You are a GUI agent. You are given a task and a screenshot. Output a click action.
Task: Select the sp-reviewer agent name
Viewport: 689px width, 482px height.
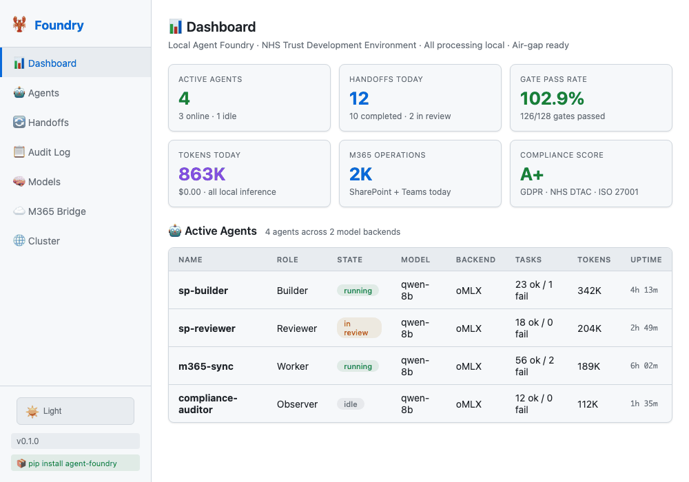click(207, 328)
